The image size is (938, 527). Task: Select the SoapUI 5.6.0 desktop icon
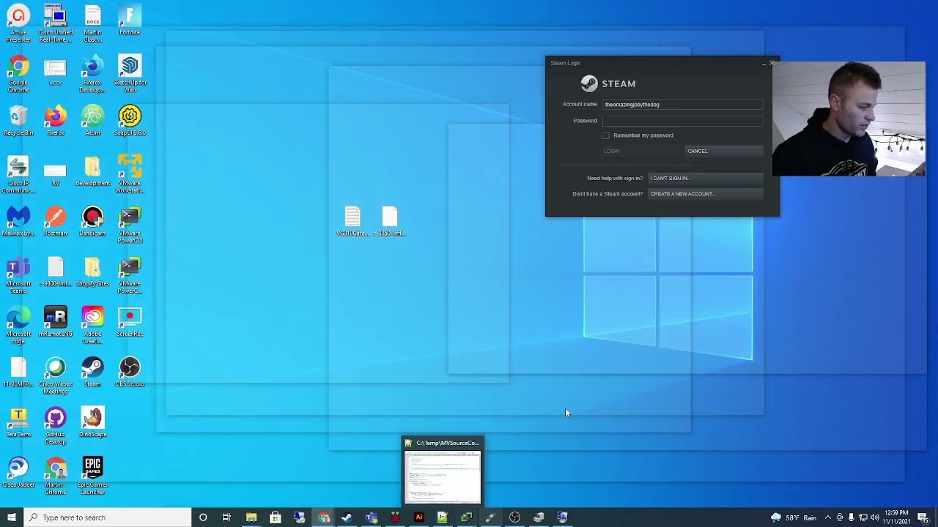[x=130, y=121]
